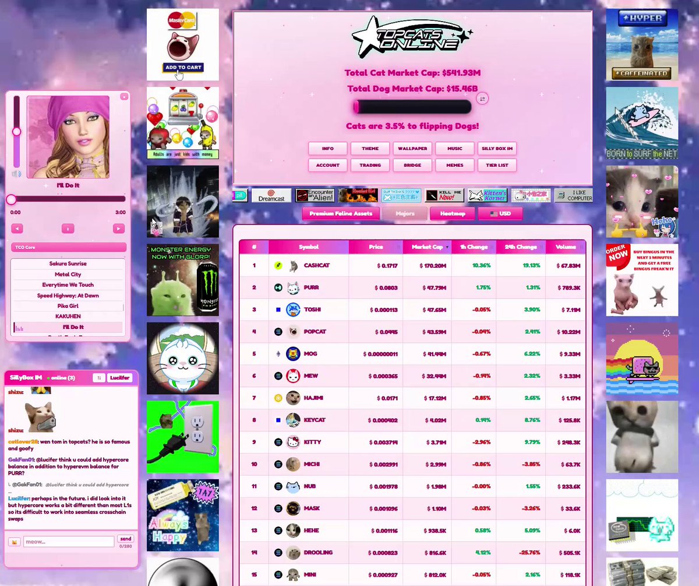Open the Kitten's Korner badge
Viewport: 699px width, 586px height.
coord(488,195)
